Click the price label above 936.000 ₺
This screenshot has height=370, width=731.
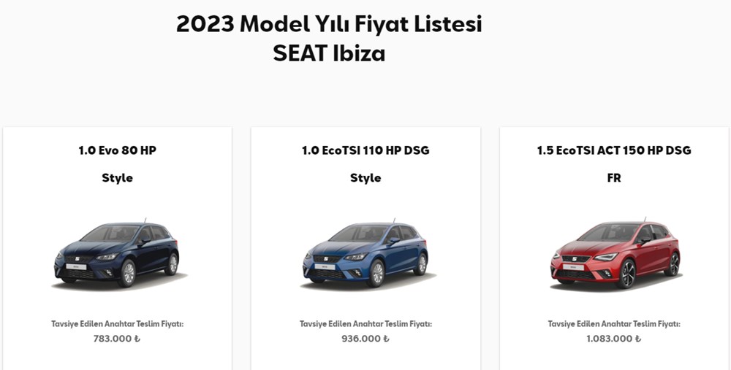pos(365,324)
